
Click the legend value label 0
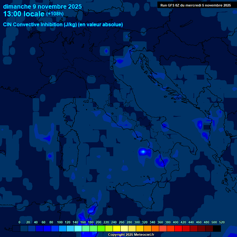pos(19,222)
